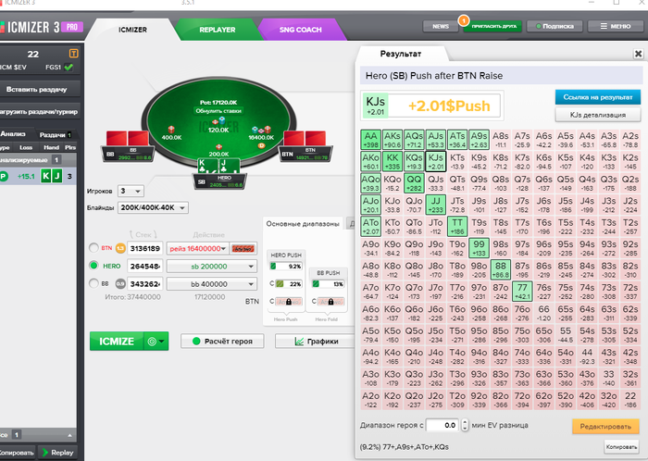Image resolution: width=648 pixels, height=461 pixels.
Task: Select the Основные диапазоны tab
Action: coord(303,224)
